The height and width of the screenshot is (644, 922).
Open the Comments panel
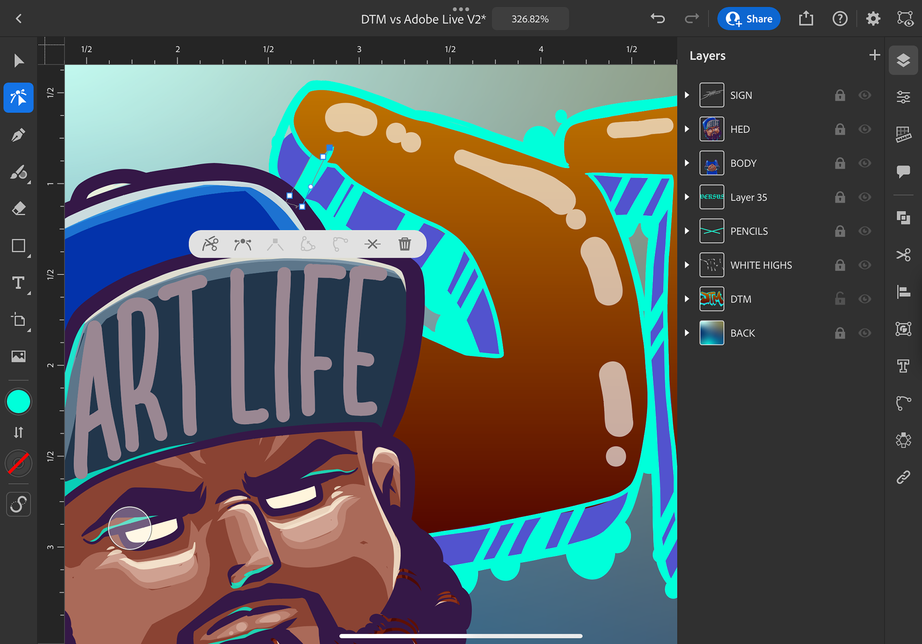903,171
